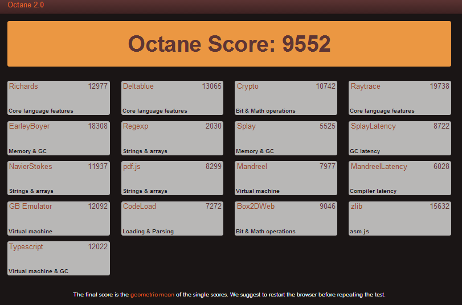This screenshot has width=462, height=305.
Task: Click 'Loading & Parsing' under CodeLoad
Action: (x=148, y=232)
